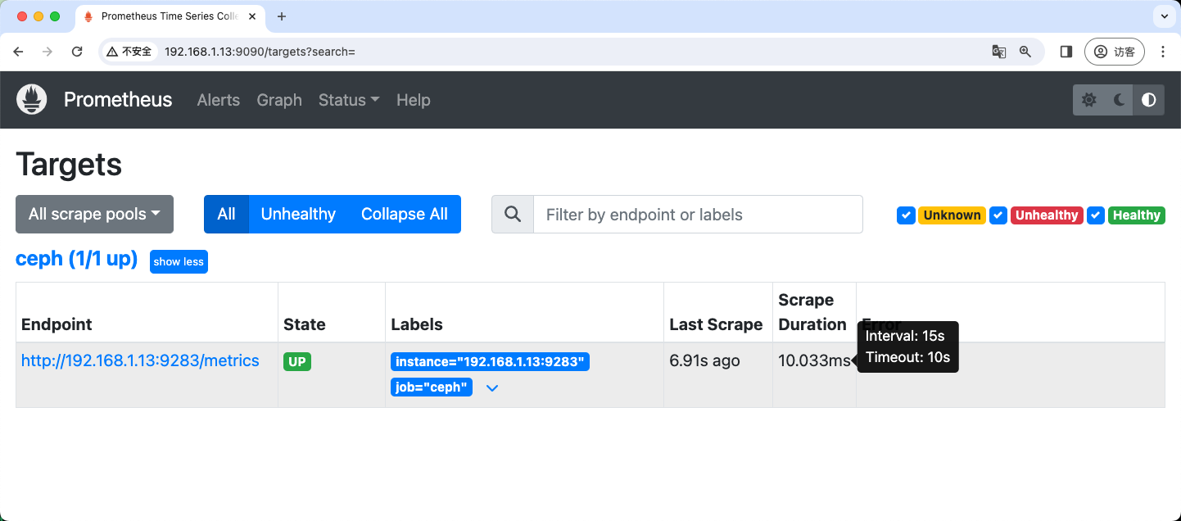This screenshot has width=1181, height=521.
Task: Click the job="ceph" label badge
Action: point(432,387)
